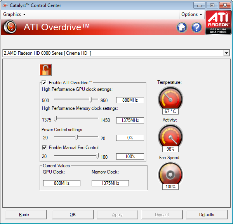Click the 950 GPU clock maximum label
Image resolution: width=233 pixels, height=224 pixels.
point(104,101)
